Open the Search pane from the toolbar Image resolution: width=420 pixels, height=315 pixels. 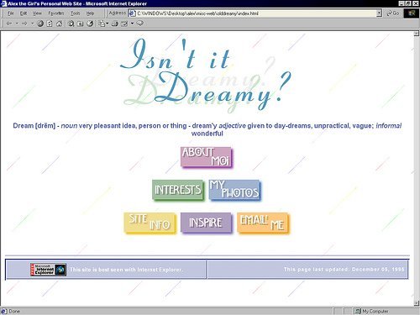(71, 24)
